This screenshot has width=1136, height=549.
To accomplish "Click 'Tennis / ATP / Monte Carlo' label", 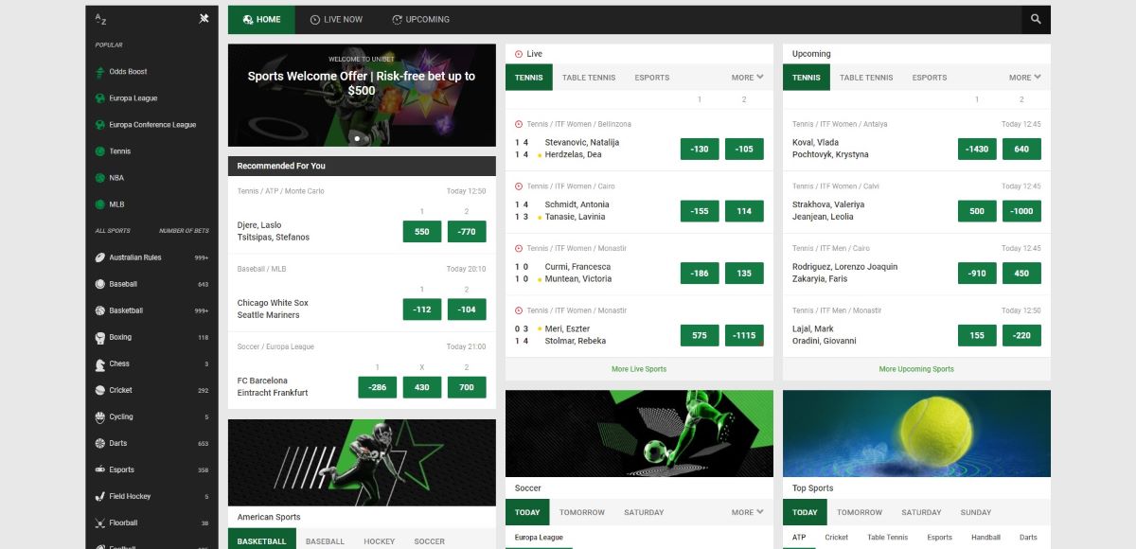I will coord(281,191).
